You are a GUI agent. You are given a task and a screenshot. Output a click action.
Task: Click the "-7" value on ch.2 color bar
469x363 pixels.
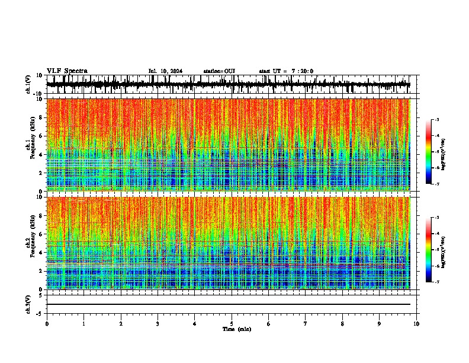[x=436, y=282]
